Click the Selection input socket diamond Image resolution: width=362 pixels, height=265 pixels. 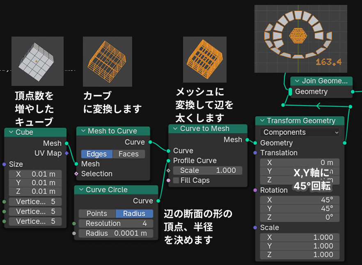coord(76,174)
